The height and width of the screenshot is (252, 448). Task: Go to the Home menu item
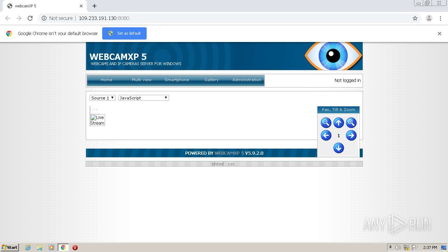(x=106, y=80)
